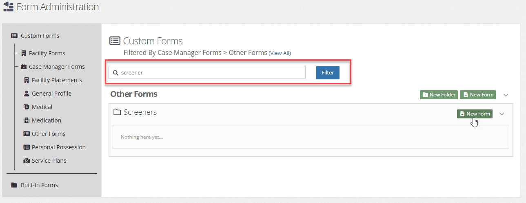The height and width of the screenshot is (203, 526).
Task: Click the Screeners folder icon
Action: pos(118,112)
